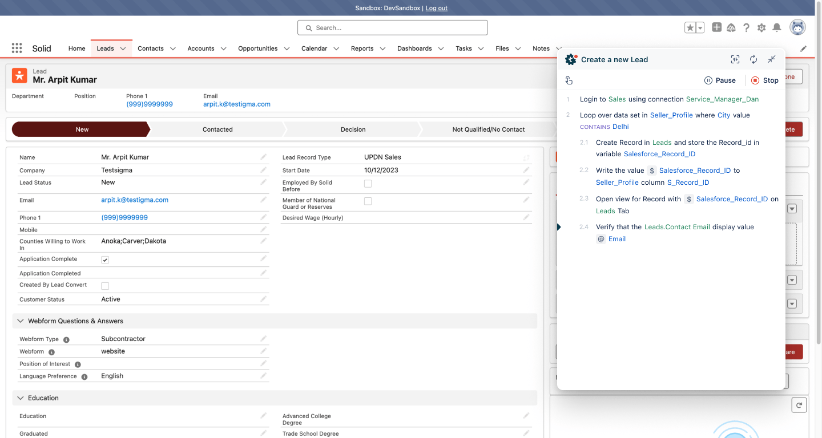Switch to the Reports tab
This screenshot has width=822, height=438.
362,48
